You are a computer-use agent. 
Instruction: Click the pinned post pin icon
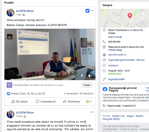tap(87, 11)
